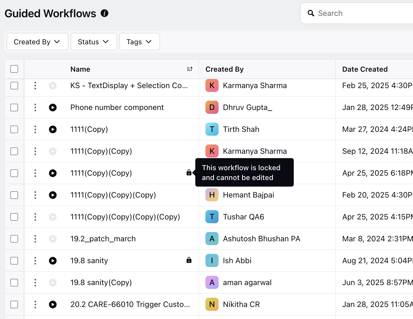Check the 19.2_patch_march checkbox

pyautogui.click(x=14, y=239)
